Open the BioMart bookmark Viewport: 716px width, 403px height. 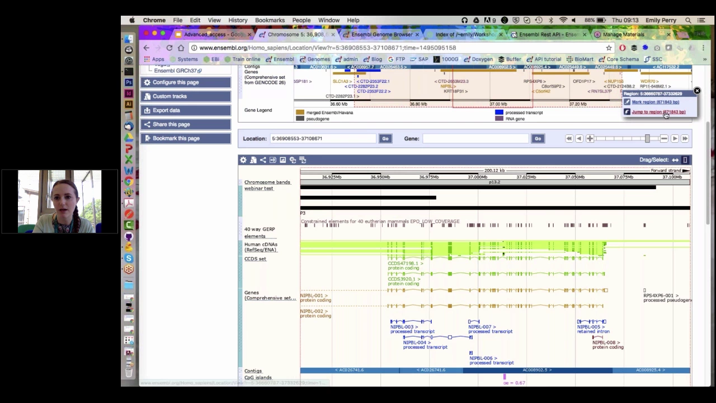point(580,59)
